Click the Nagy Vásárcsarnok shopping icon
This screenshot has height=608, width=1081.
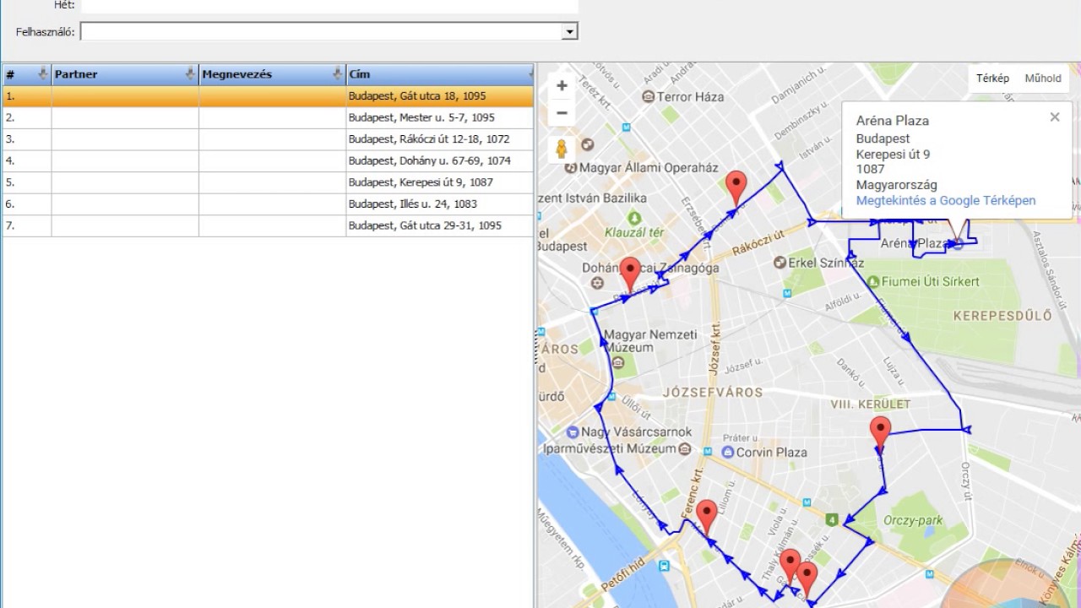[x=573, y=432]
